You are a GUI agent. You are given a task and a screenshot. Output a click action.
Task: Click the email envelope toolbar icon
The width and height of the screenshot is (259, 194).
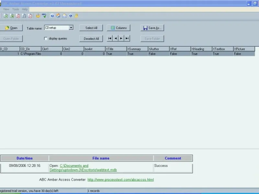(x=64, y=16)
